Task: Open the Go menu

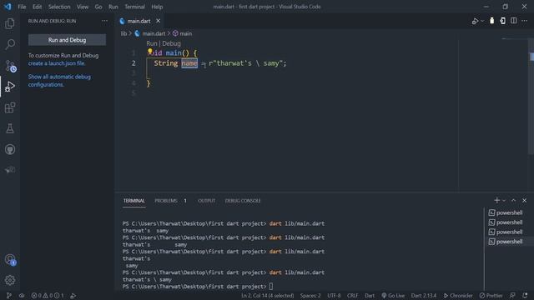Action: click(98, 7)
